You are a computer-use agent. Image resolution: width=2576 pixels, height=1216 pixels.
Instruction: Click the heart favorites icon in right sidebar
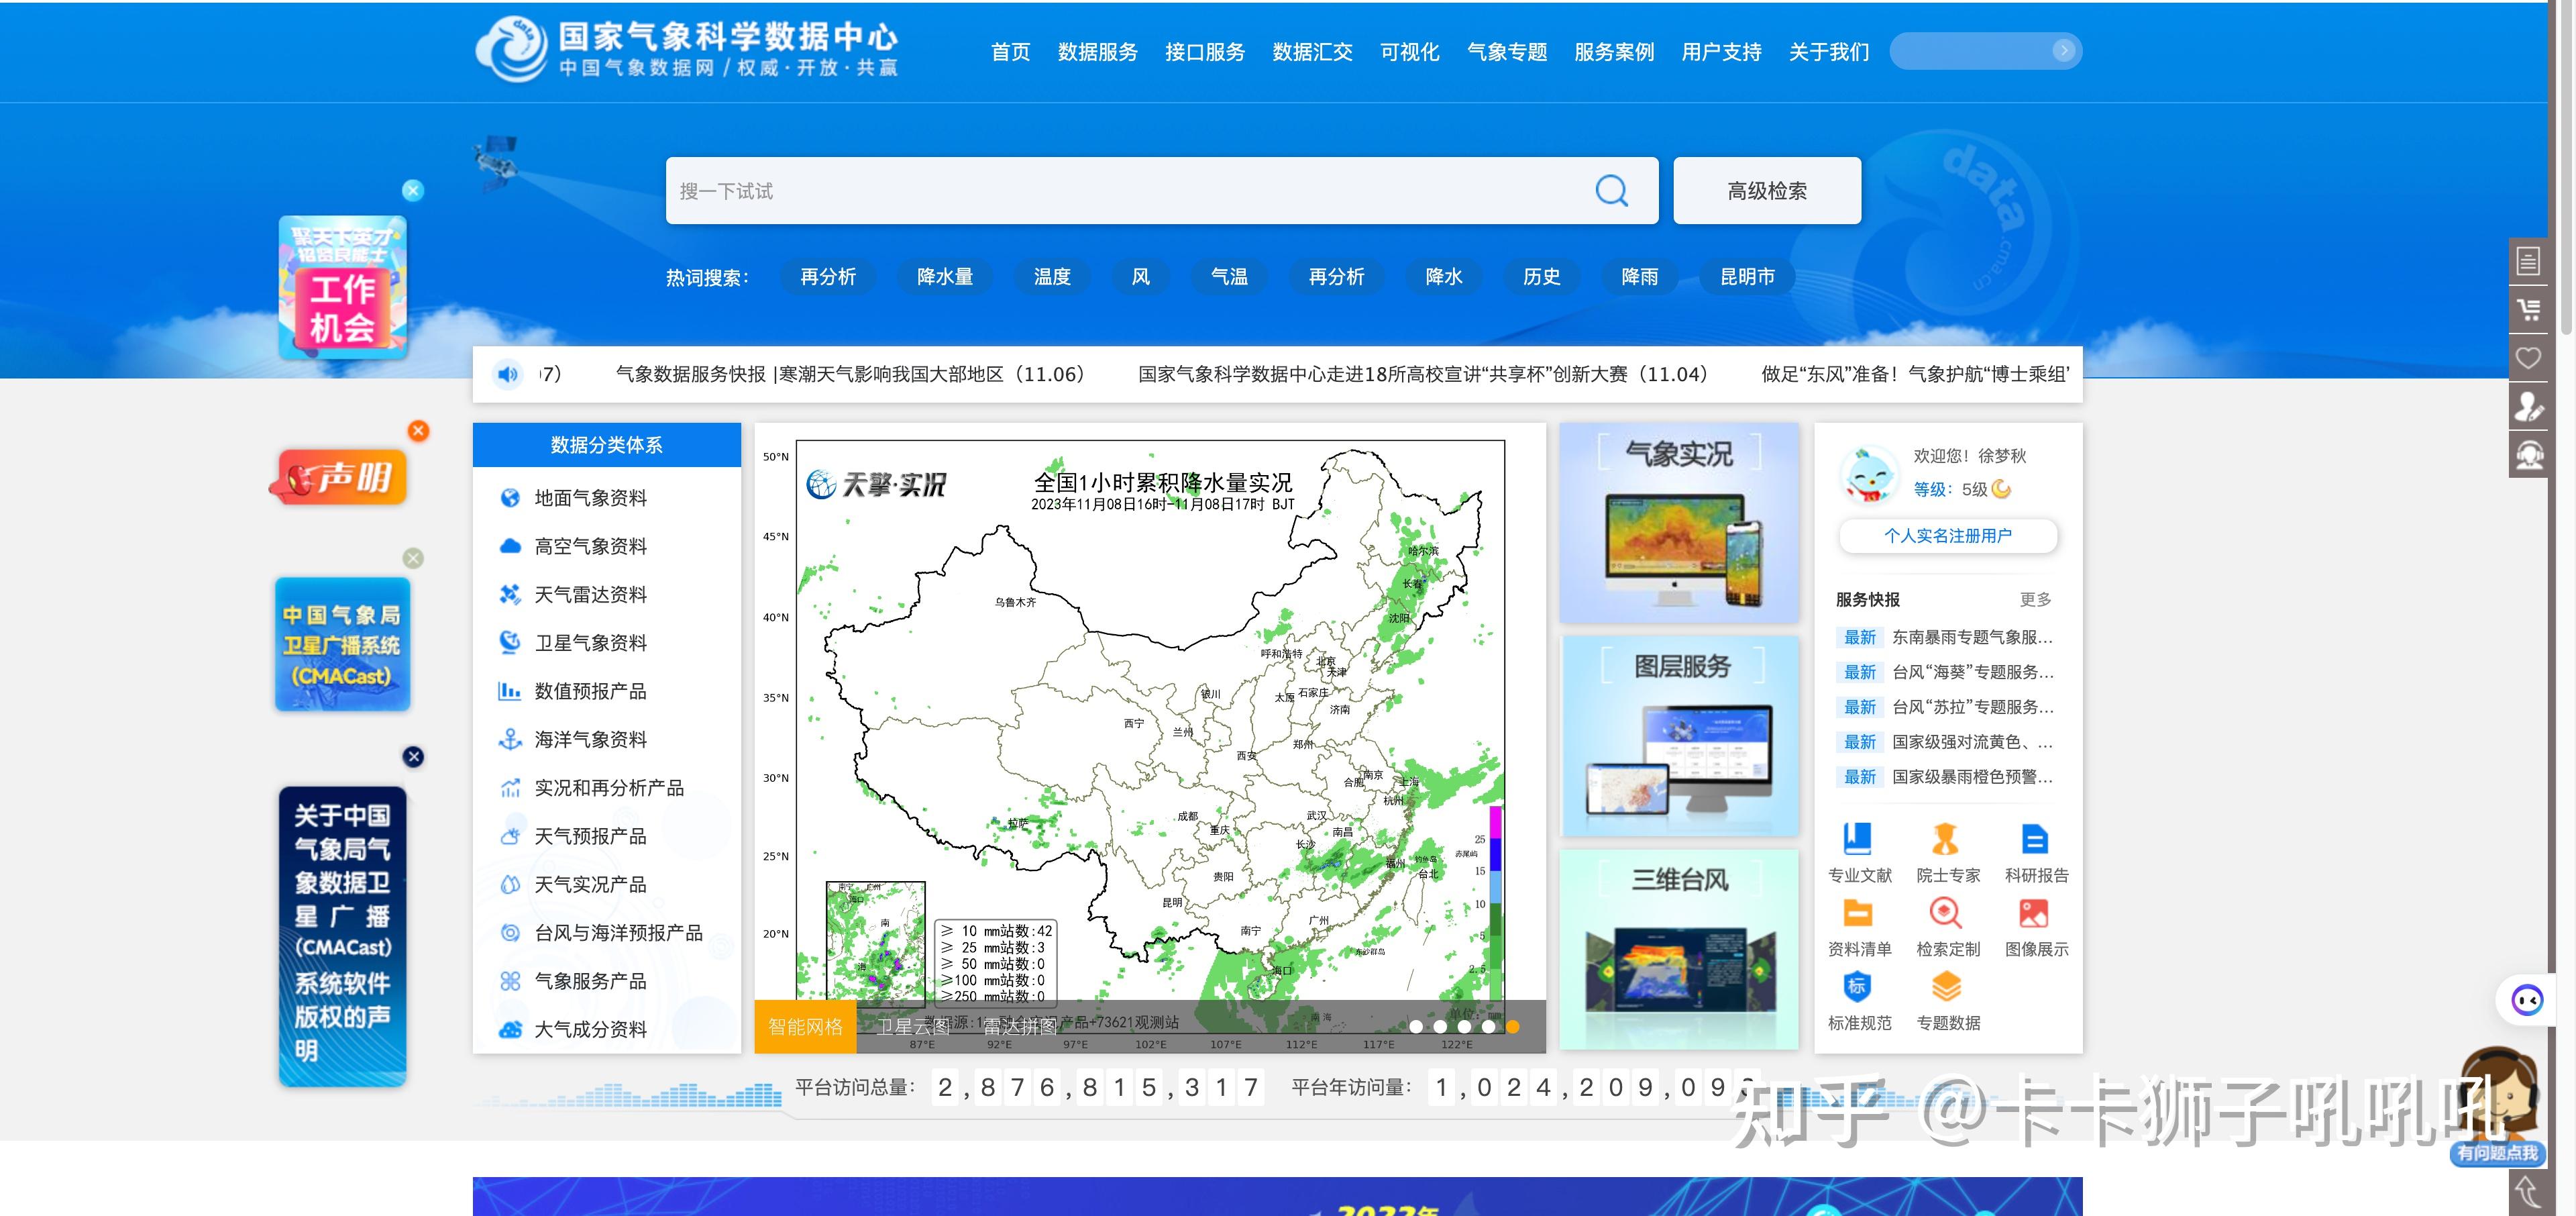pos(2528,358)
